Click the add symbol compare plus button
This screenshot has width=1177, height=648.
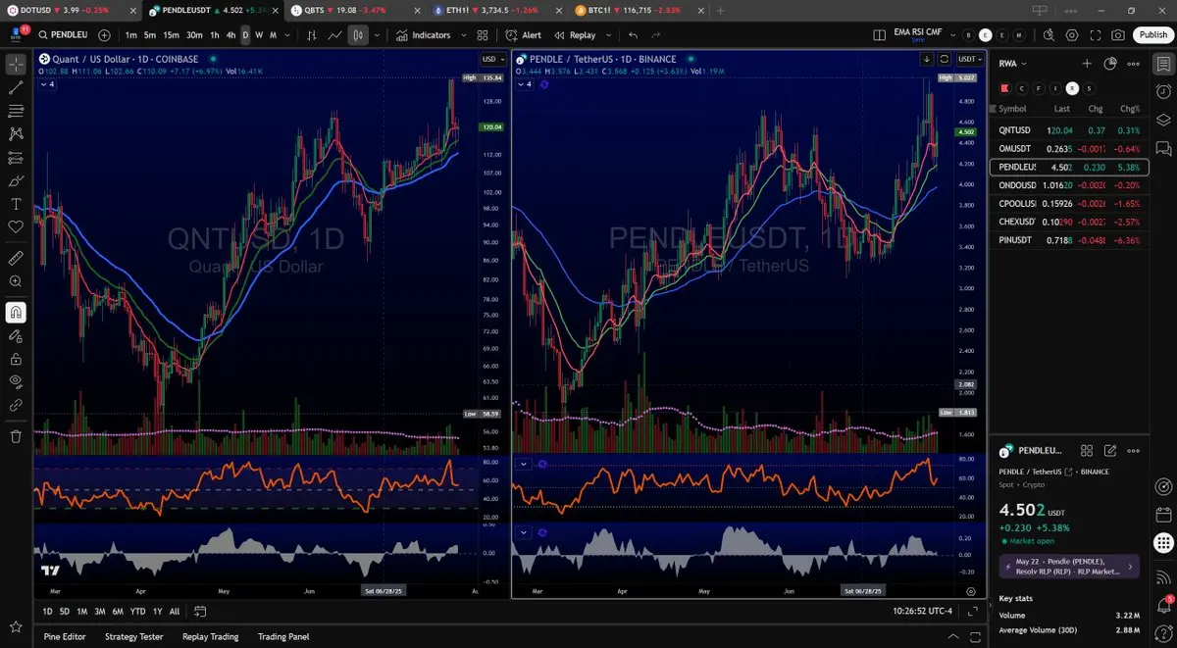tap(105, 35)
